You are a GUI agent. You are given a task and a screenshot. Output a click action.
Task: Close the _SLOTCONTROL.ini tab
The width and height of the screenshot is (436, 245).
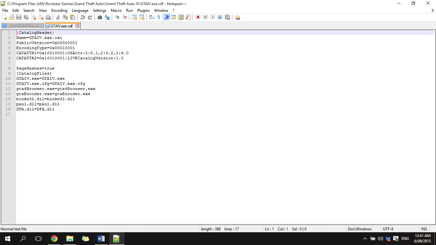tap(42, 26)
